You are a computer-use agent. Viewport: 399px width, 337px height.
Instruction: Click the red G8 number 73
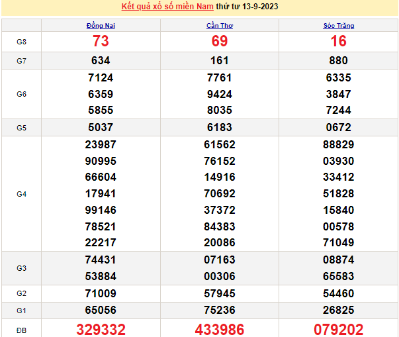click(101, 41)
